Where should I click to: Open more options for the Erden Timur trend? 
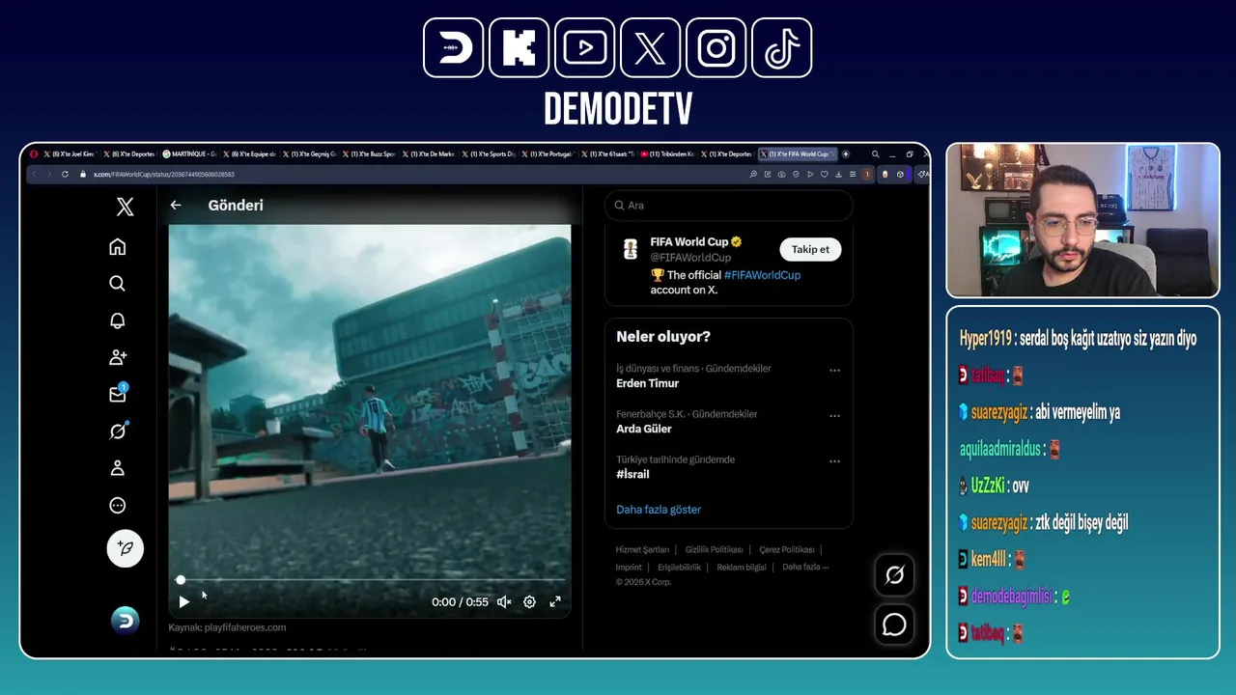(x=834, y=370)
